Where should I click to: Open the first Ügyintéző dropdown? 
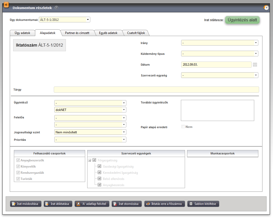[90, 103]
